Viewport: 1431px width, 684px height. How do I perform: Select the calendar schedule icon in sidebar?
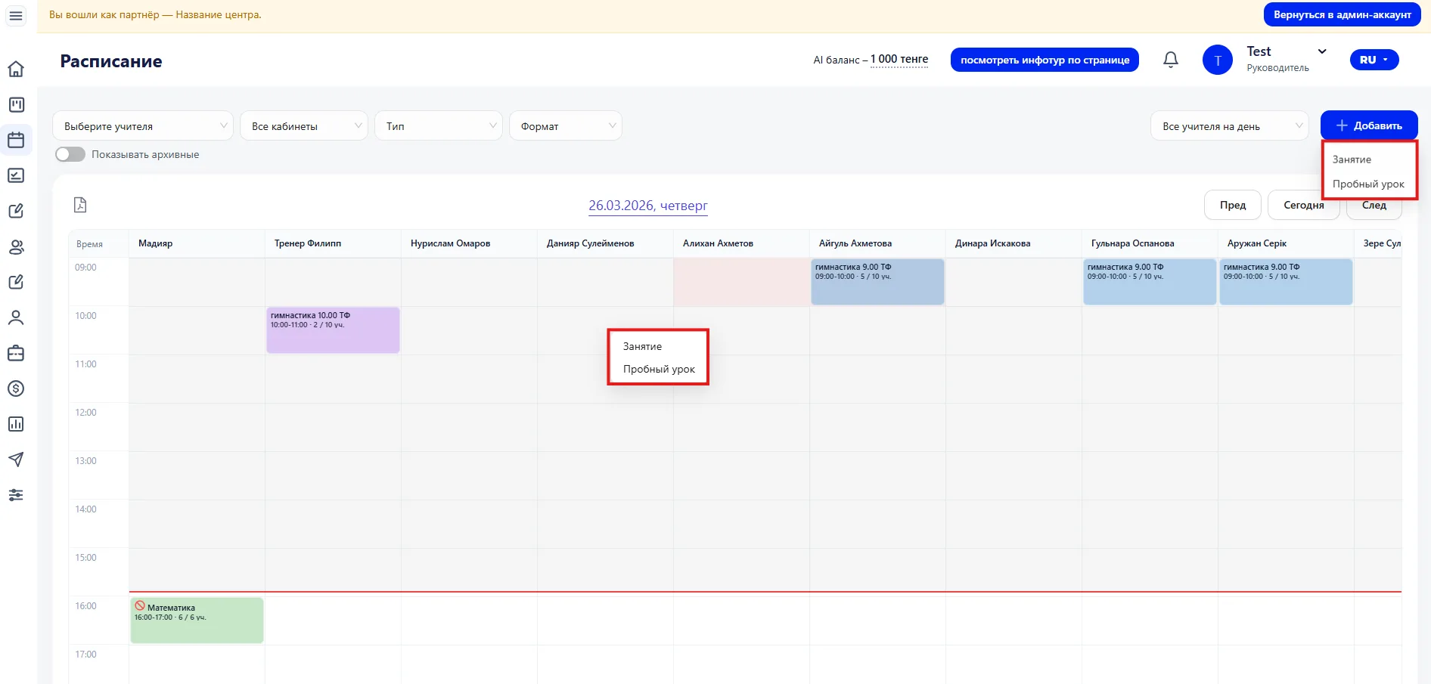click(16, 140)
